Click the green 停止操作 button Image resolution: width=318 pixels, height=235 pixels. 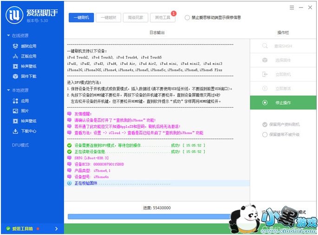pos(283,102)
